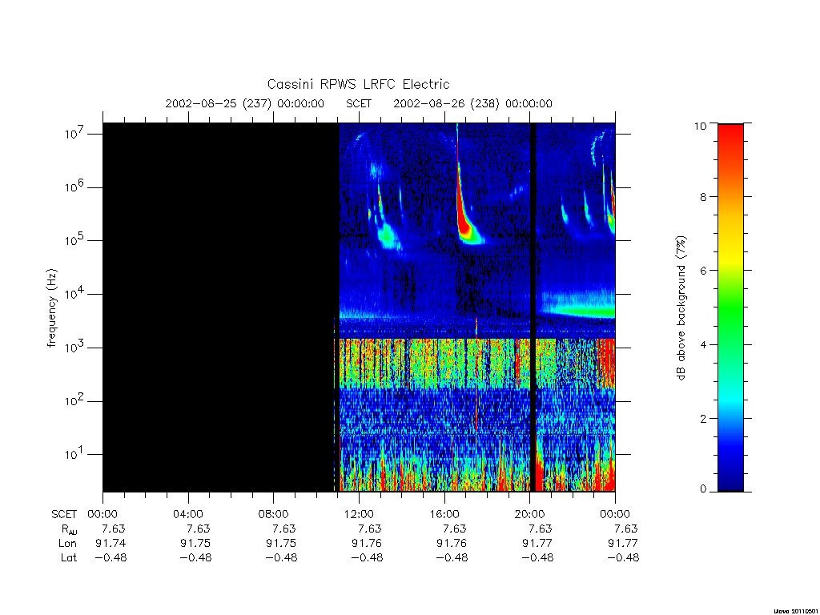Image resolution: width=820 pixels, height=615 pixels.
Task: Select the end timestamp '2002-08-26 (238) 00:00:00'
Action: [472, 103]
